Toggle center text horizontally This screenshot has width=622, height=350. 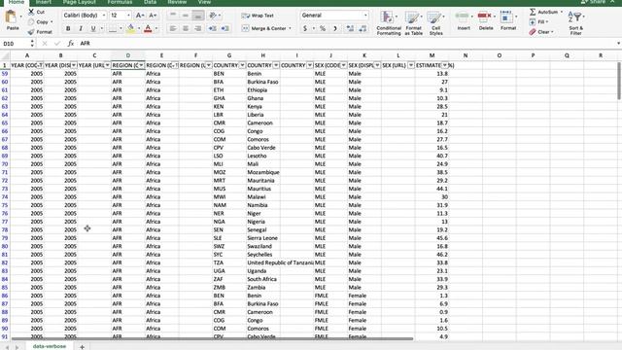(186, 28)
